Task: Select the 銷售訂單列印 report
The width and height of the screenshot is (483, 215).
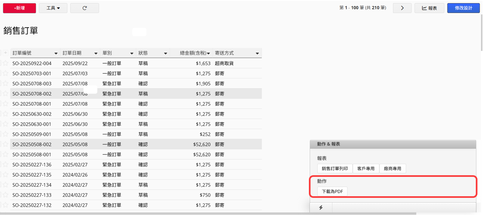Action: [335, 169]
